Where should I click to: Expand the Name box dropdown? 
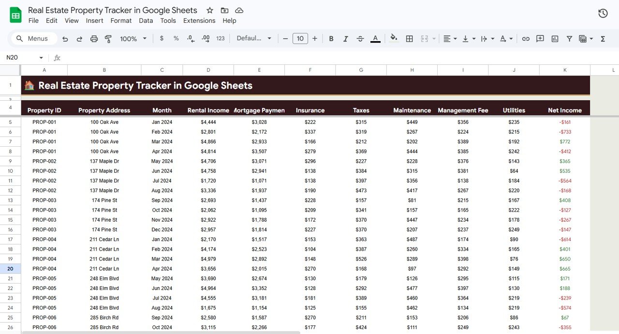[x=41, y=58]
